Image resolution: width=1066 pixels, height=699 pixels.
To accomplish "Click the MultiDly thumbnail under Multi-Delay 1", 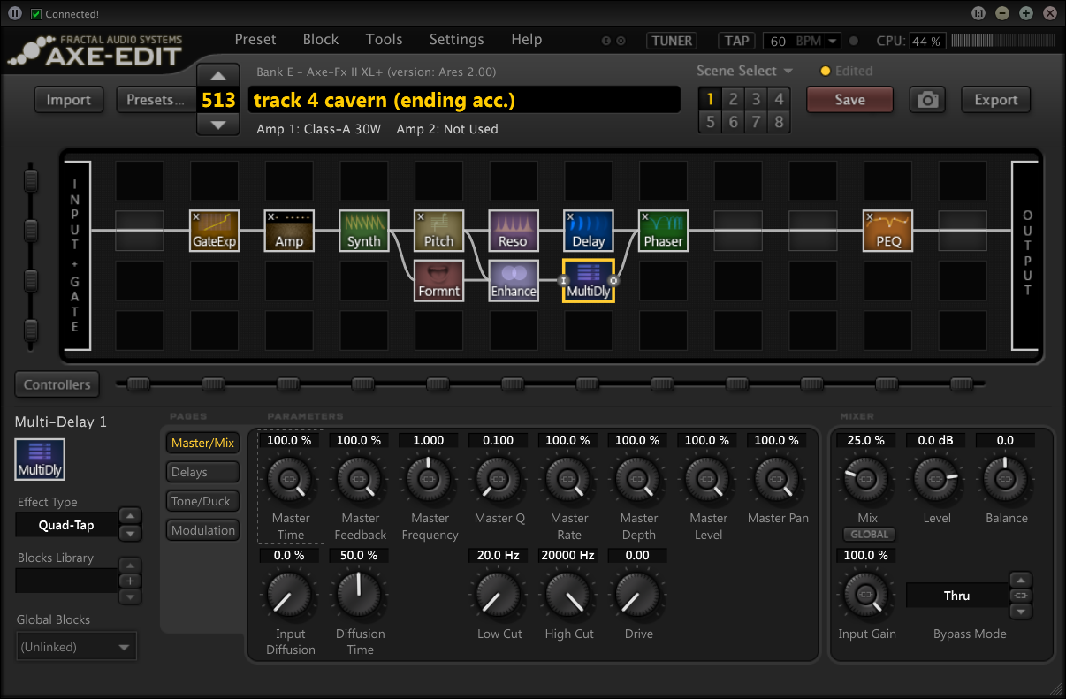I will (x=40, y=460).
